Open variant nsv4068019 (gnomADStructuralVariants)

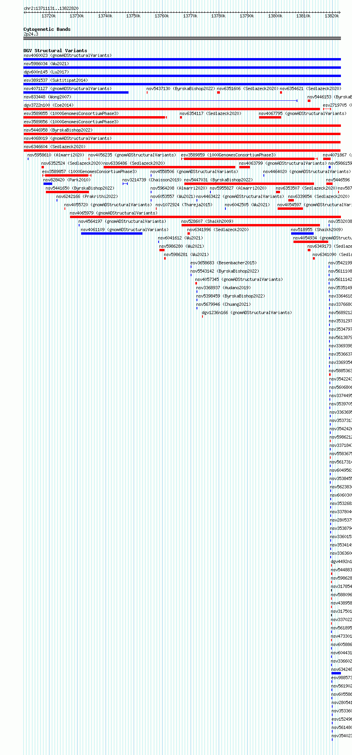[x=68, y=138]
